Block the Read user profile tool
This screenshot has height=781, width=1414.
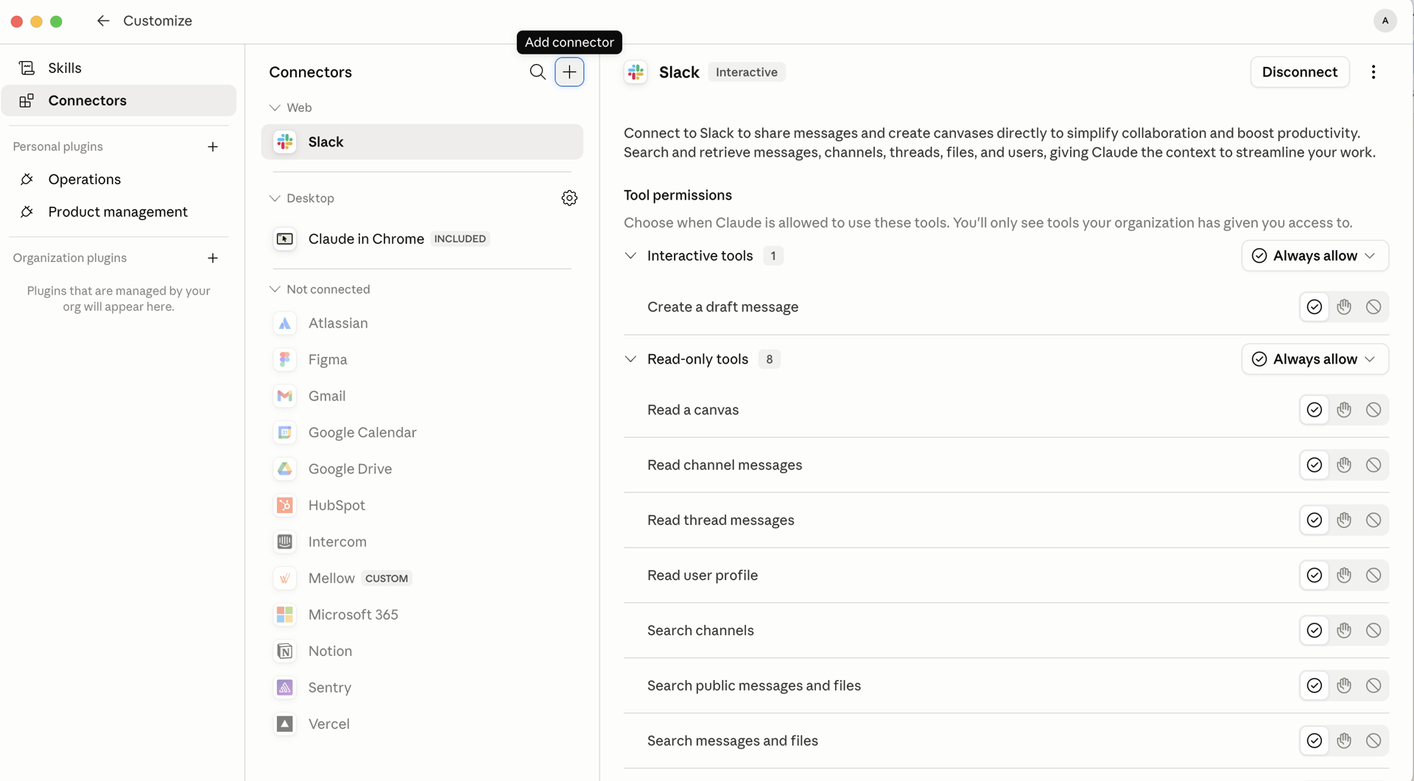pyautogui.click(x=1373, y=576)
